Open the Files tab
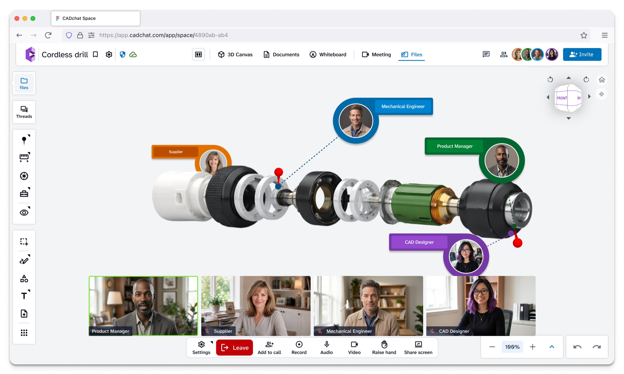 pos(412,55)
